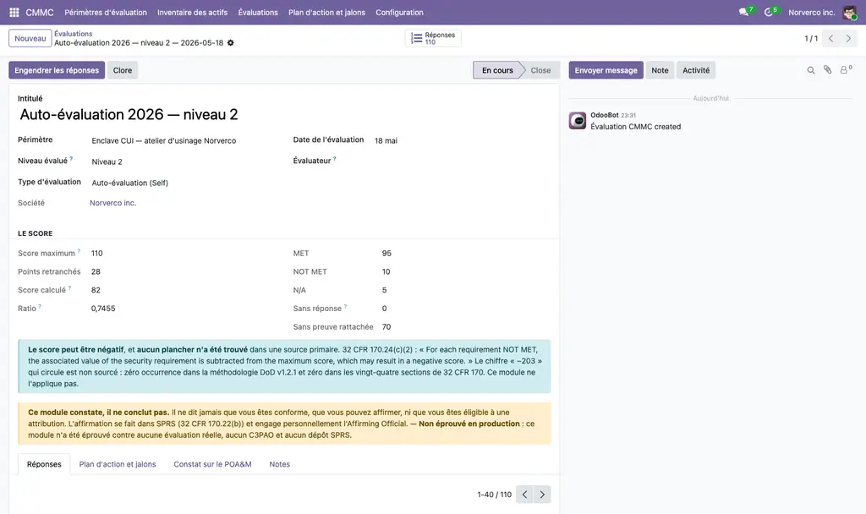
Task: Search chatter messages with magnifier icon
Action: click(x=811, y=70)
